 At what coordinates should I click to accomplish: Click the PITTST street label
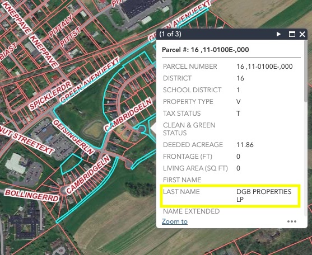coord(71,36)
